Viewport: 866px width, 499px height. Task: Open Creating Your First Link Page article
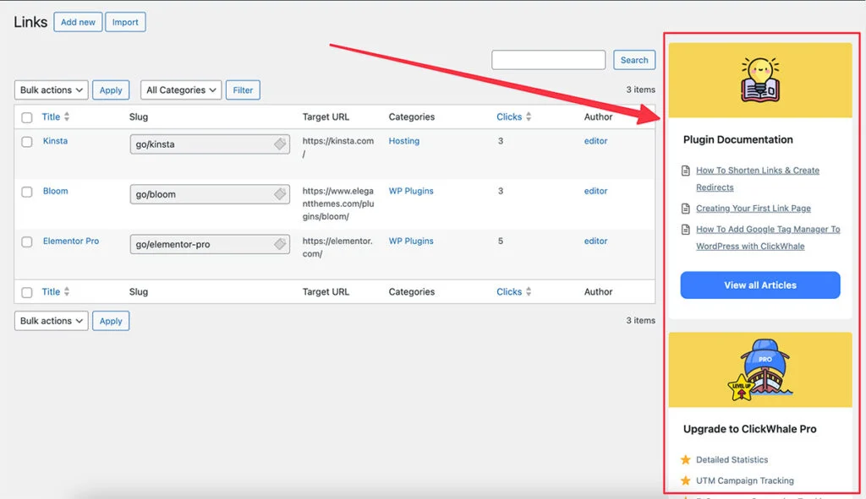(x=754, y=209)
